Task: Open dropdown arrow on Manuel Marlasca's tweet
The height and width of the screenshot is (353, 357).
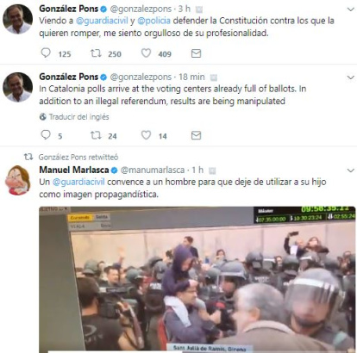Action: click(351, 170)
